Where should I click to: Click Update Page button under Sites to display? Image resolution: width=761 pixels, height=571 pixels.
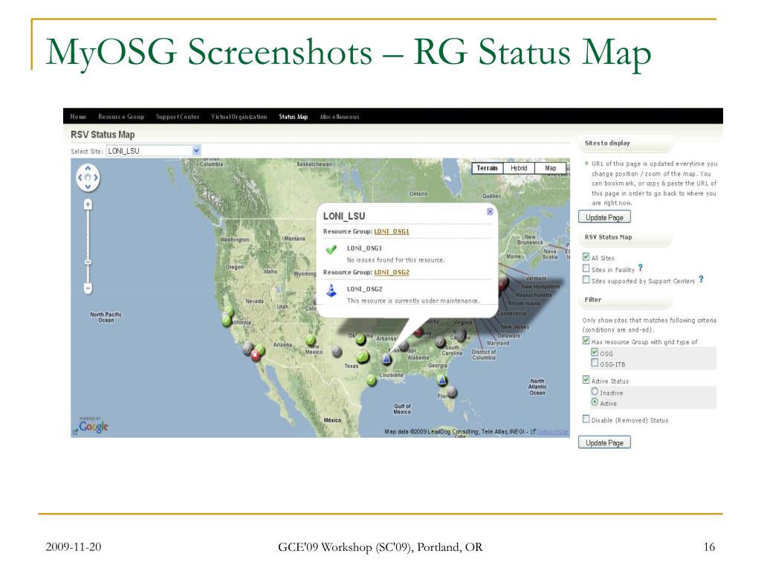click(604, 217)
